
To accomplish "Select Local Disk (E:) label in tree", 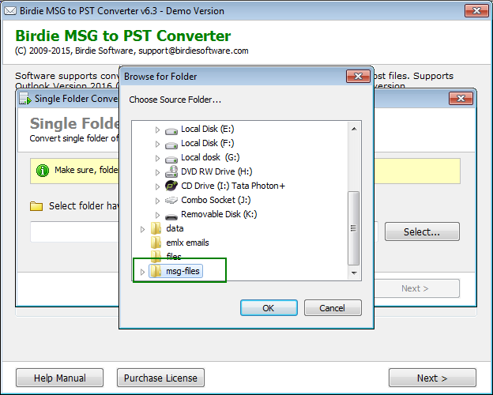I will (208, 129).
